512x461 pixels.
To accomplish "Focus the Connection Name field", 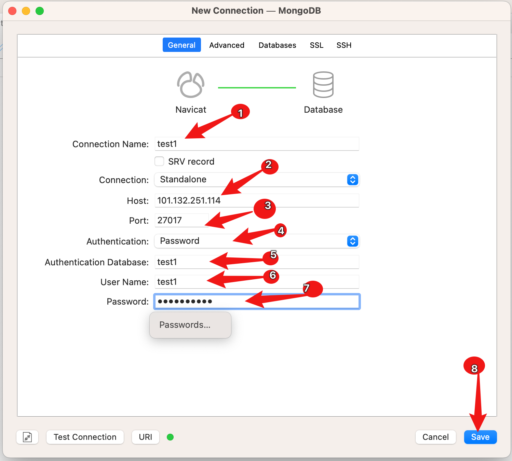I will click(257, 144).
